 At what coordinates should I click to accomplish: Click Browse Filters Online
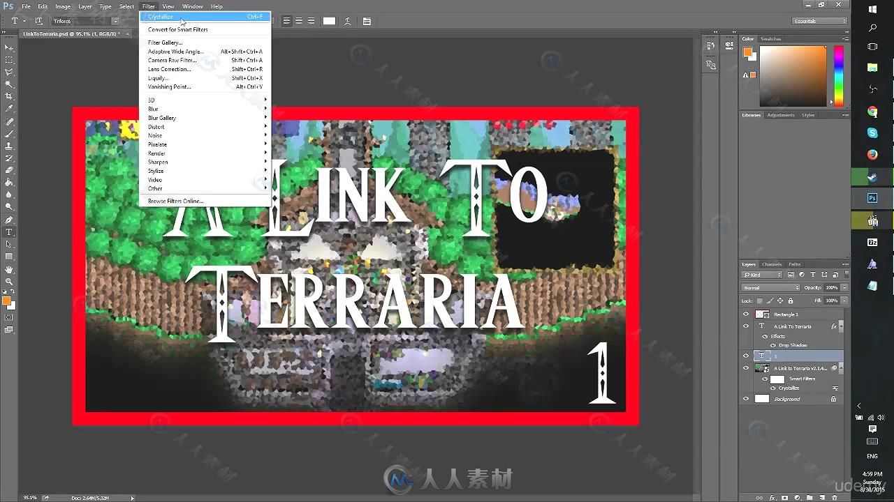click(206, 201)
